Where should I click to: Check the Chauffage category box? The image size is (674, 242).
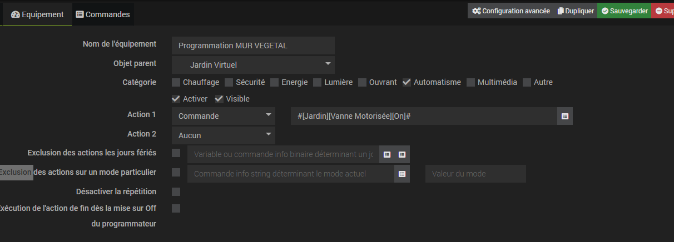[176, 83]
